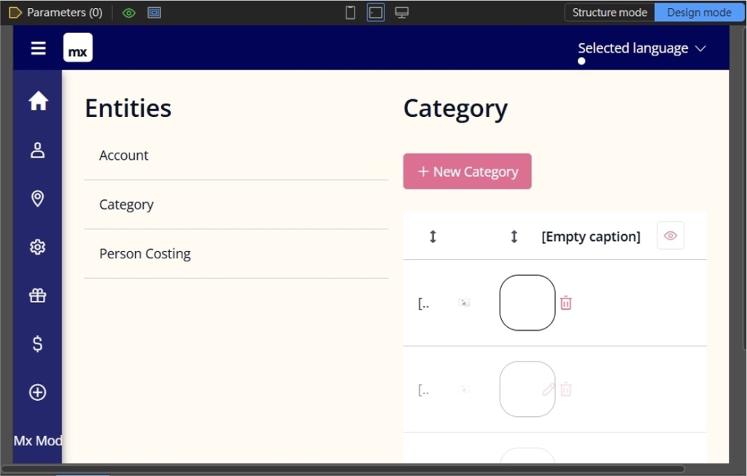
Task: Click the horizontal scrollbar
Action: pyautogui.click(x=343, y=469)
